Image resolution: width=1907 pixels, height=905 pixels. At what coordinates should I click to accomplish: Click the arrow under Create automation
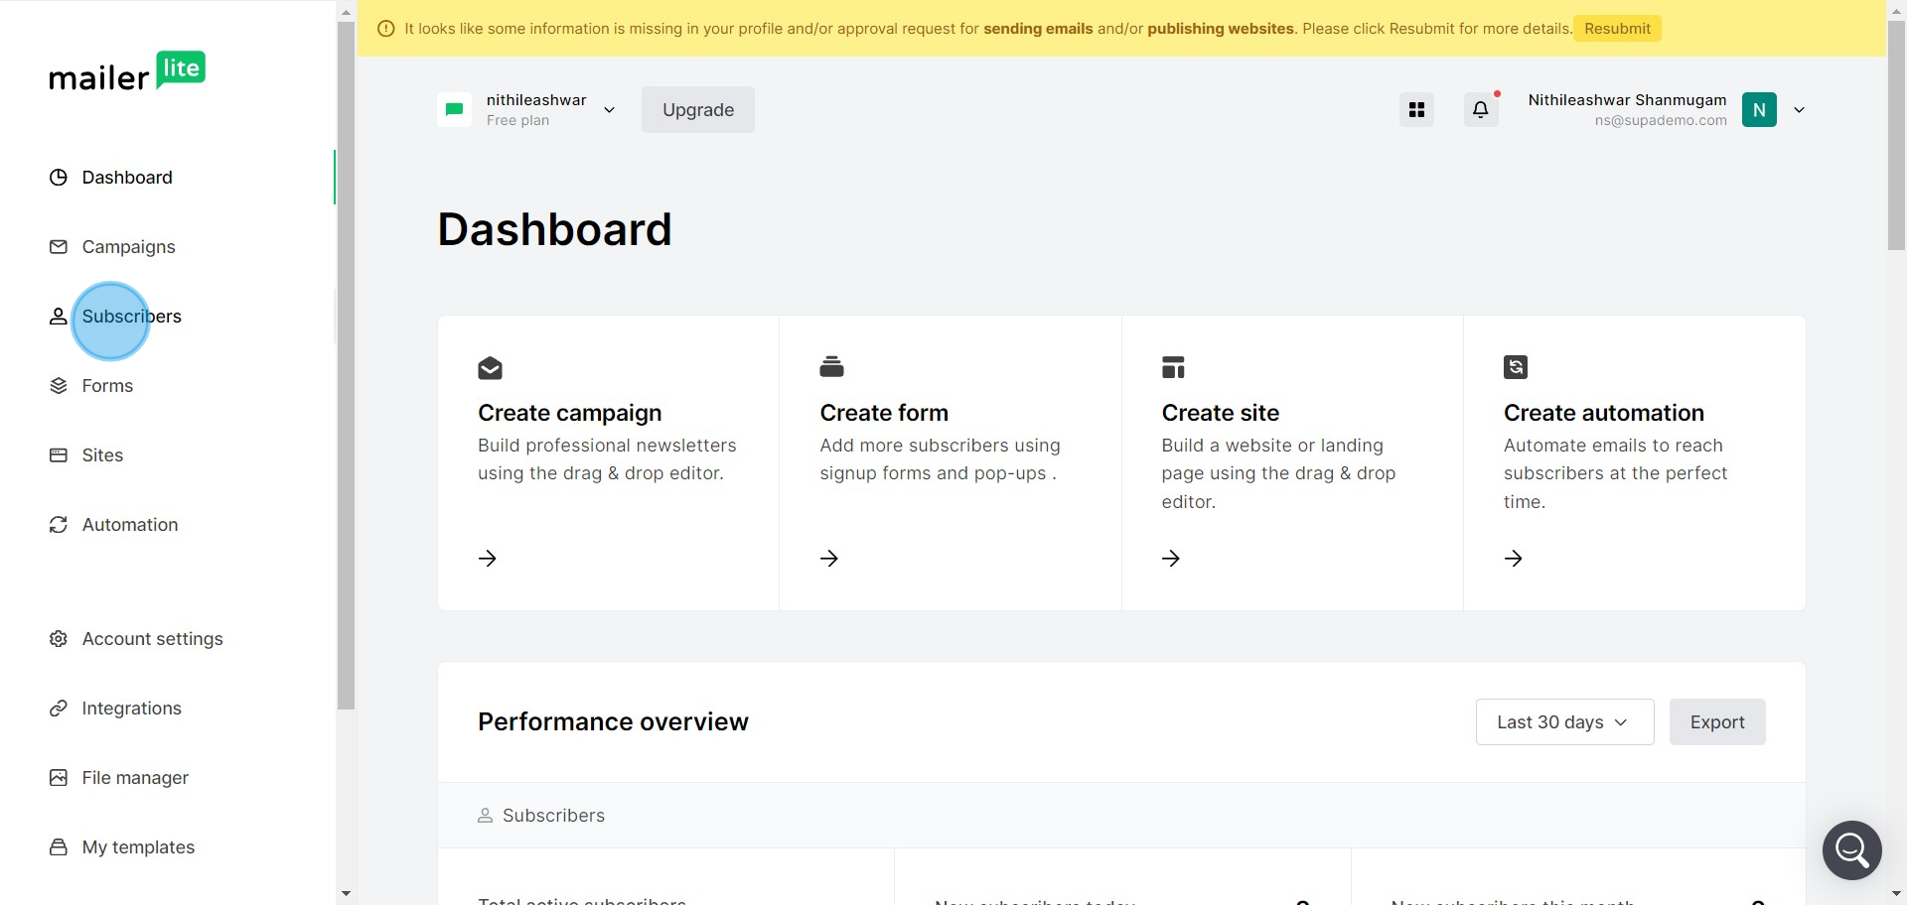click(x=1514, y=559)
